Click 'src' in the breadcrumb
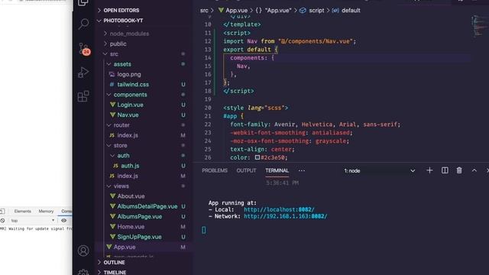This screenshot has width=489, height=275. (x=204, y=10)
